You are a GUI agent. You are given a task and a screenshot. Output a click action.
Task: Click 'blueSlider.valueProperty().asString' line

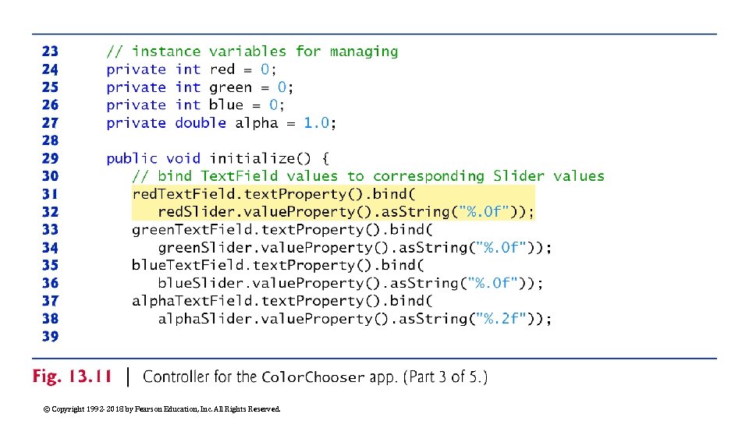pos(350,283)
